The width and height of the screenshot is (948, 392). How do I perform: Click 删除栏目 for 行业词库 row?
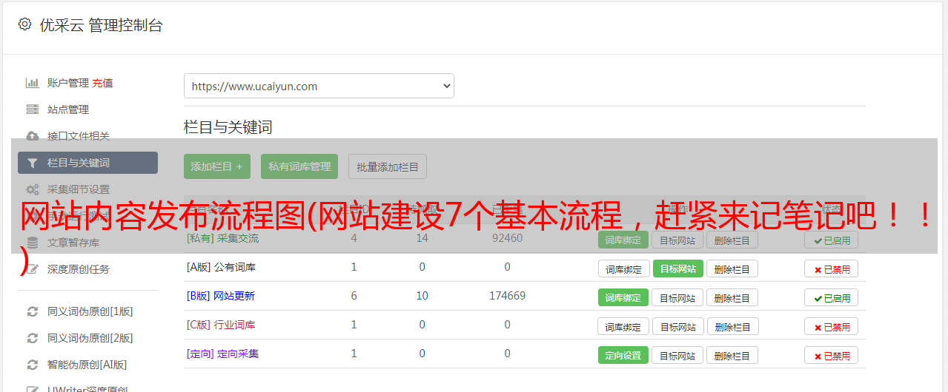(x=732, y=326)
